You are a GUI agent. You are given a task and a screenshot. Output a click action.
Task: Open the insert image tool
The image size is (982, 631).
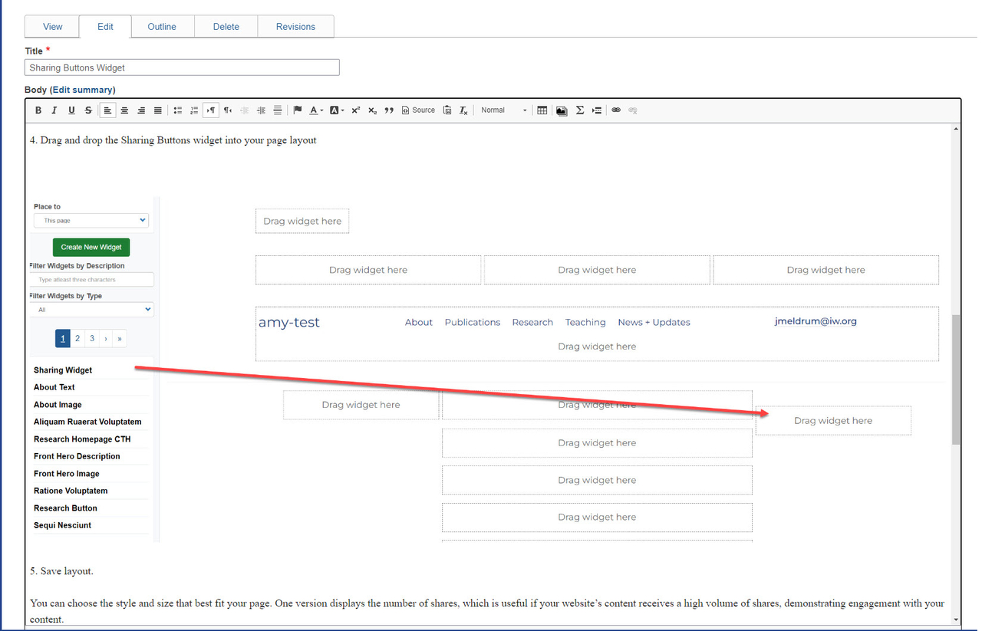point(562,110)
